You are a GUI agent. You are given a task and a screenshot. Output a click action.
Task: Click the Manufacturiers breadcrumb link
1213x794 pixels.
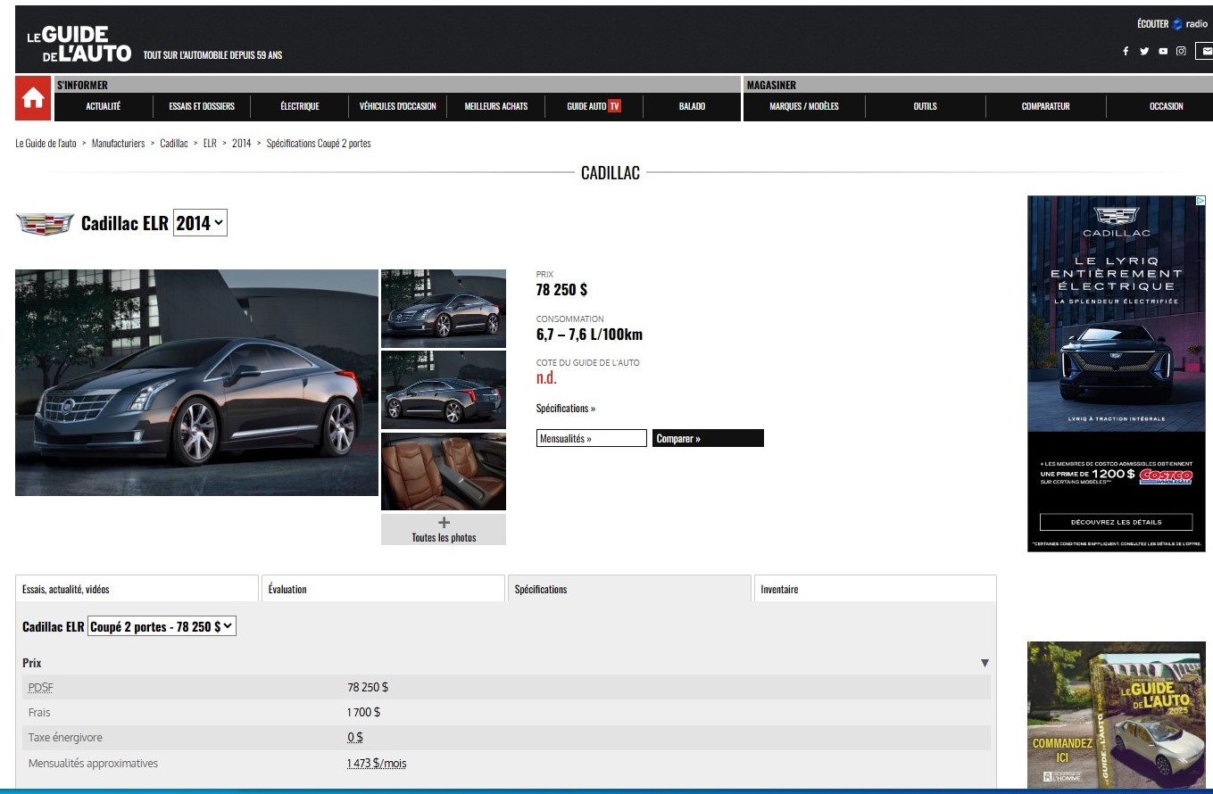pos(118,143)
